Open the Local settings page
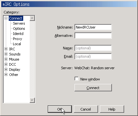 coord(17,44)
